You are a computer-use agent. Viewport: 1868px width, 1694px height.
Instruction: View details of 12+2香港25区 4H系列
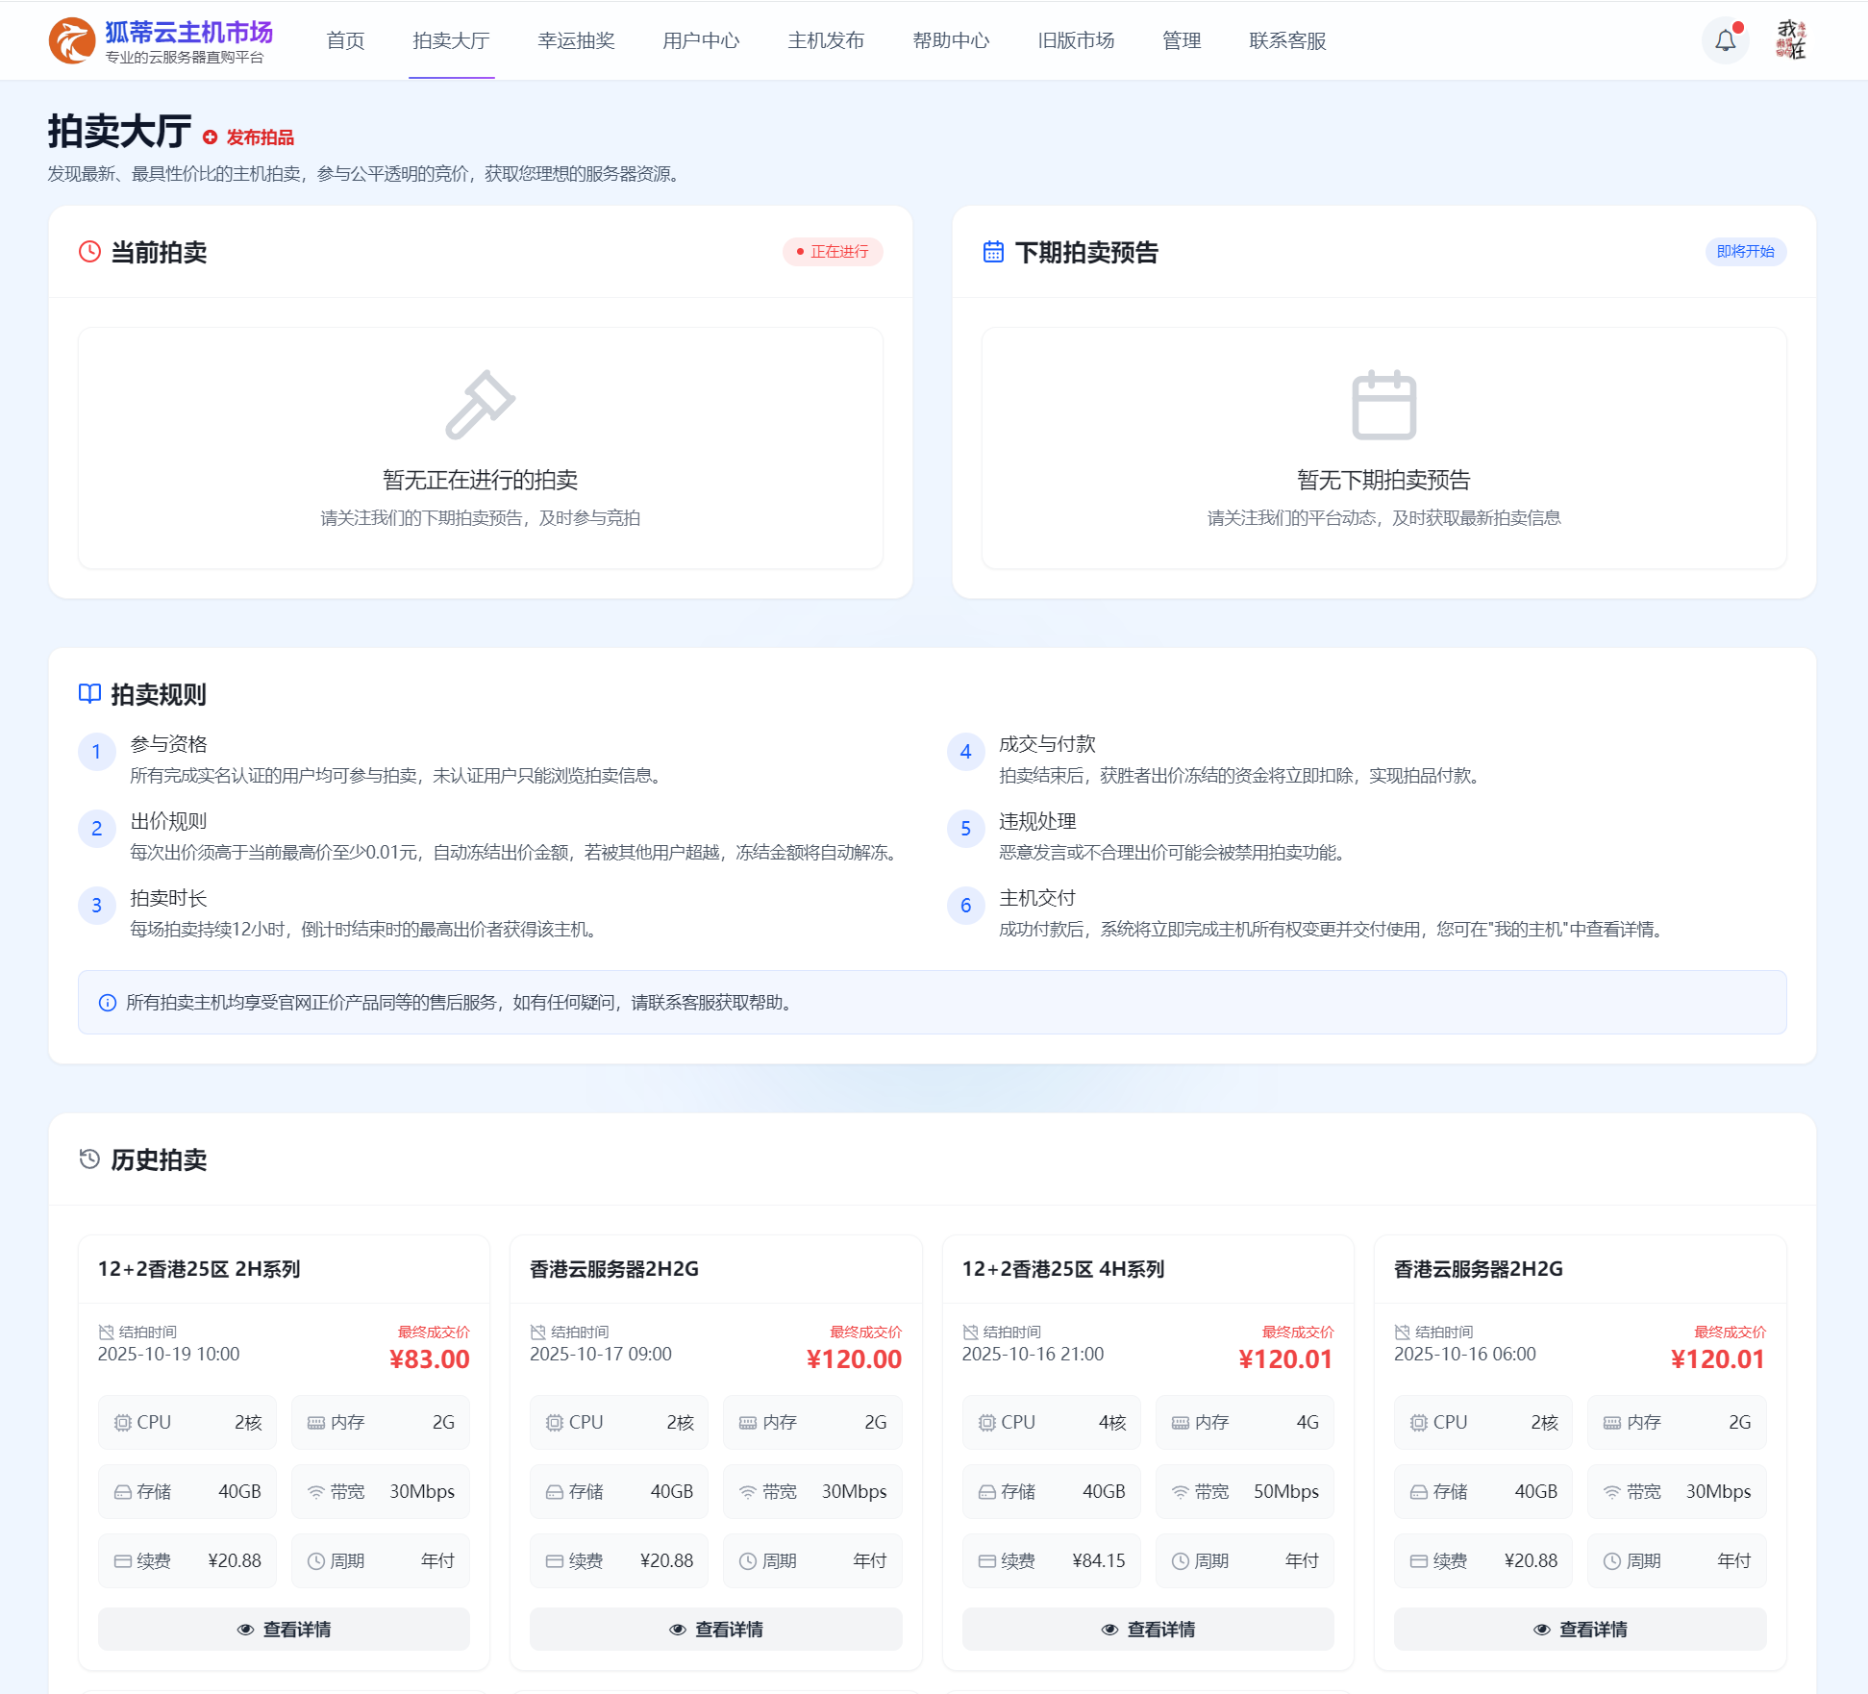click(1148, 1630)
